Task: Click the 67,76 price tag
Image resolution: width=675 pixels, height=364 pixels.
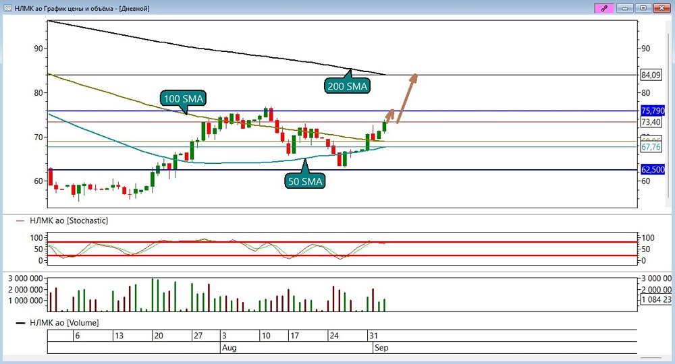Action: coord(651,147)
